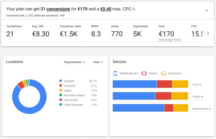
Task: Click the Tablets legend icon
Action: [x=144, y=73]
